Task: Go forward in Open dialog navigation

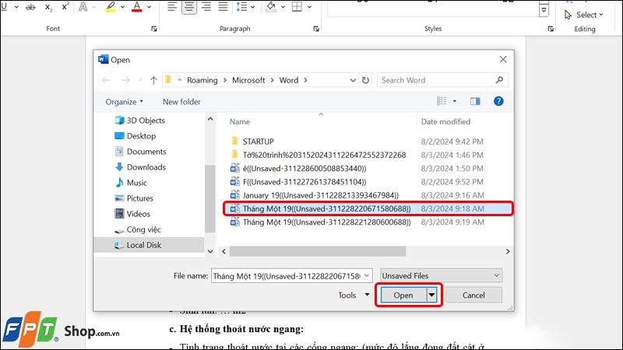Action: point(125,80)
